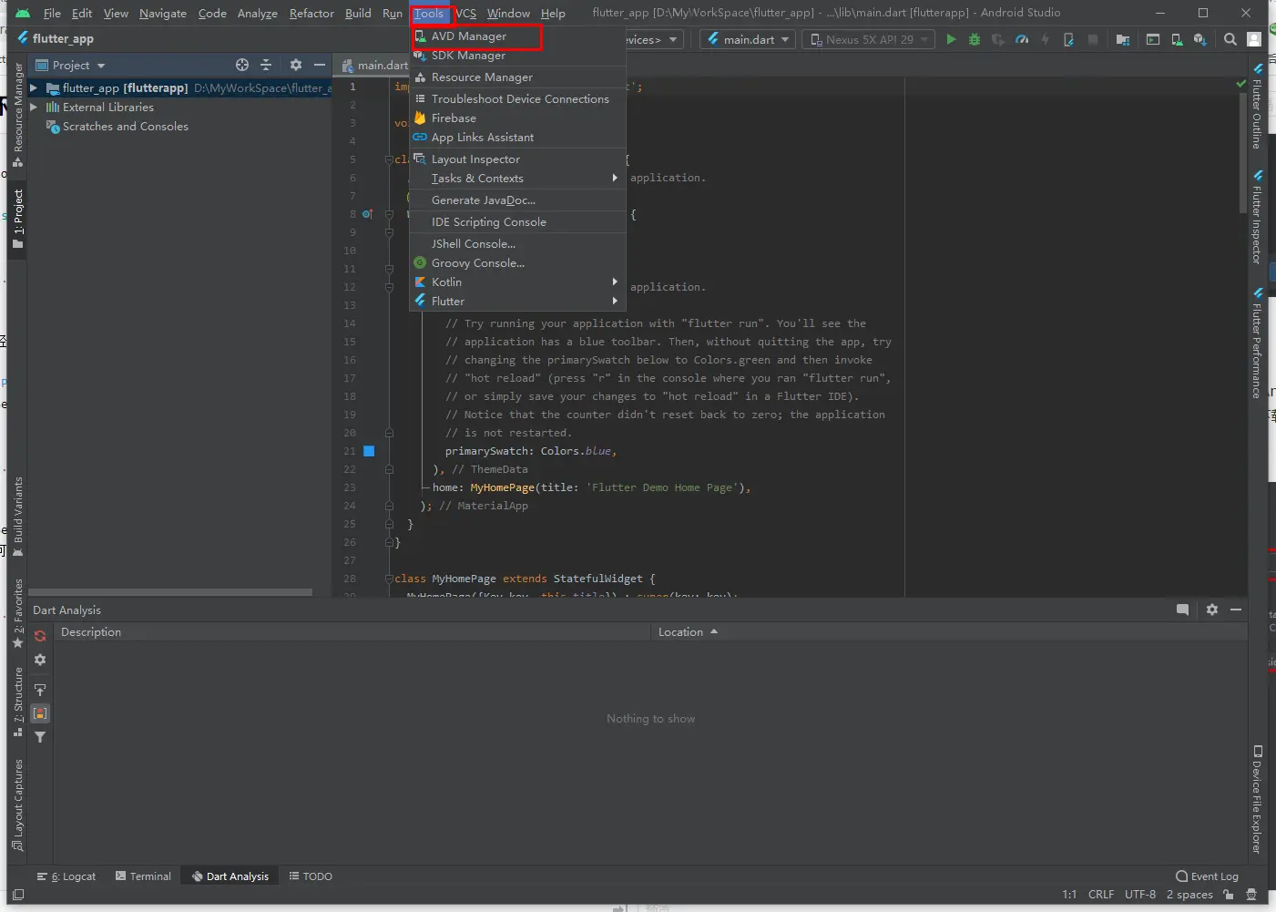Open the Flutter Inspector side panel
Image resolution: width=1276 pixels, height=912 pixels.
1257,218
